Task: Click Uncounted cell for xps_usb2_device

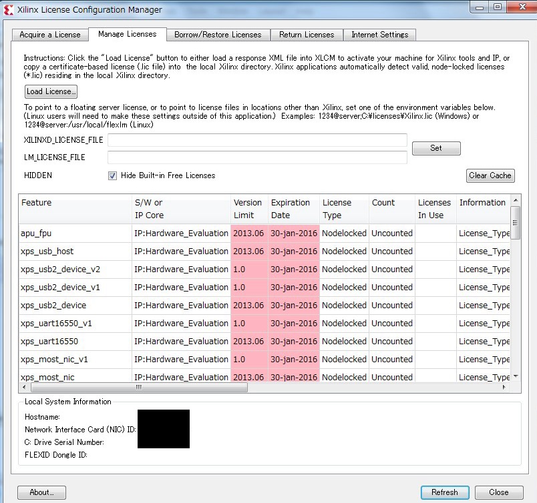Action: (392, 306)
